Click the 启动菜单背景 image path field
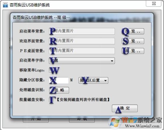 click(82, 31)
